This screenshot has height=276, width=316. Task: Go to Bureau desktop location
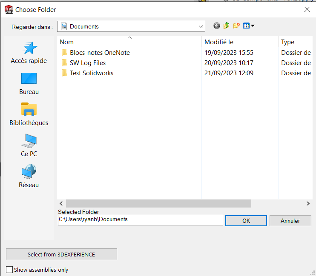(29, 84)
